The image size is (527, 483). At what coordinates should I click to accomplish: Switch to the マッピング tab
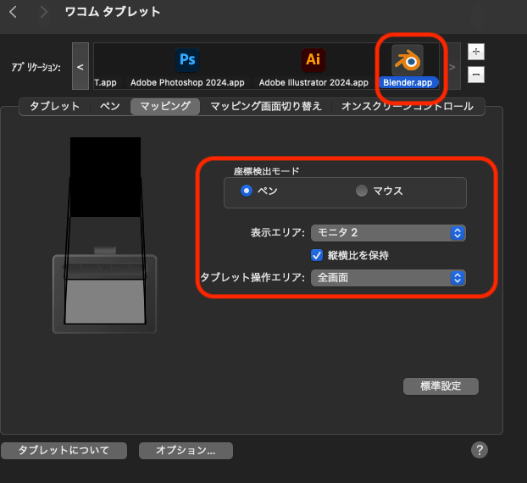[165, 106]
